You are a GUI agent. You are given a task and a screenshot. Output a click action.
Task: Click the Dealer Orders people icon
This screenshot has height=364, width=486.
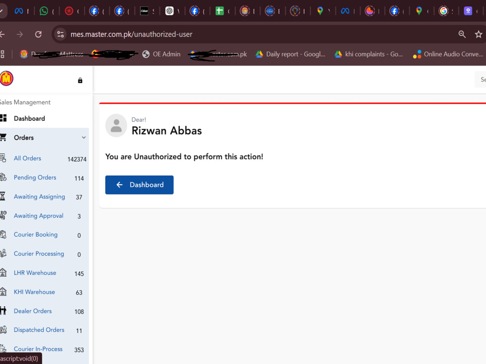(x=3, y=311)
